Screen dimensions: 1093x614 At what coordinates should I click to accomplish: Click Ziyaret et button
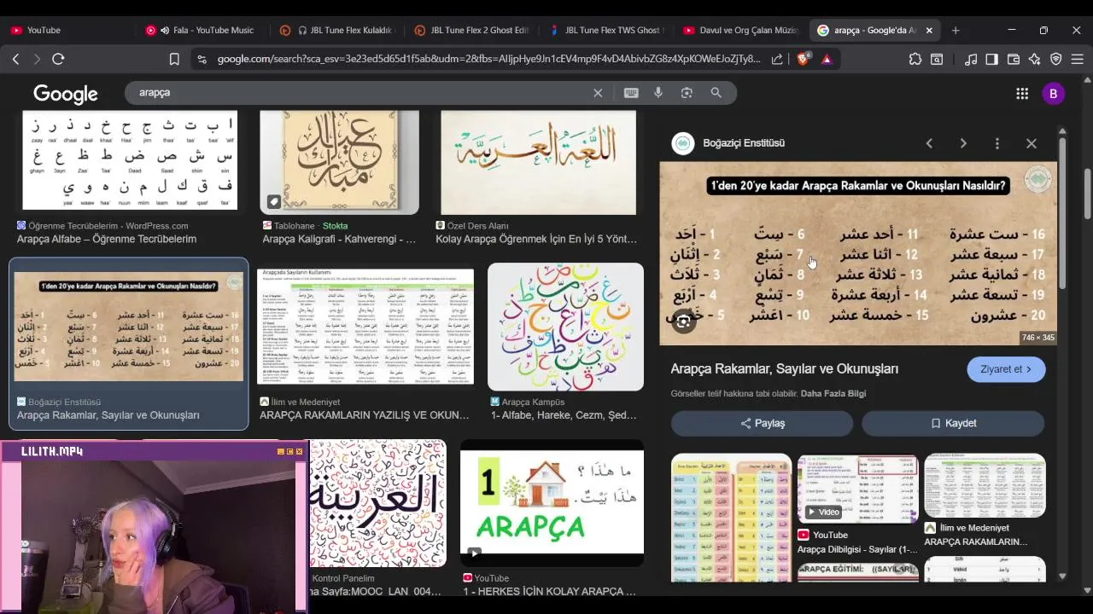[x=1006, y=369]
